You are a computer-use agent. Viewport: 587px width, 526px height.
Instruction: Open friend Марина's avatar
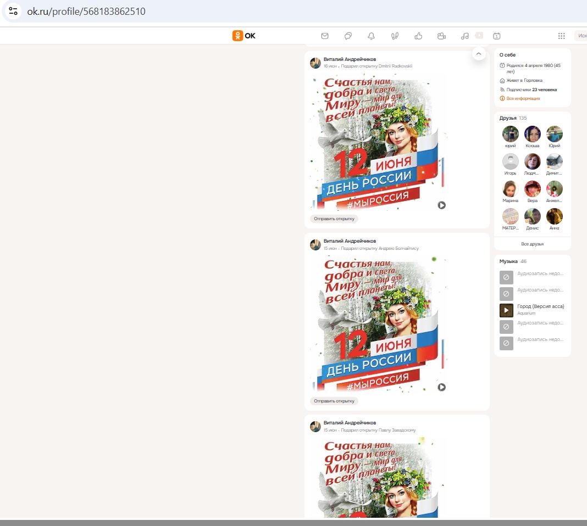pyautogui.click(x=510, y=189)
